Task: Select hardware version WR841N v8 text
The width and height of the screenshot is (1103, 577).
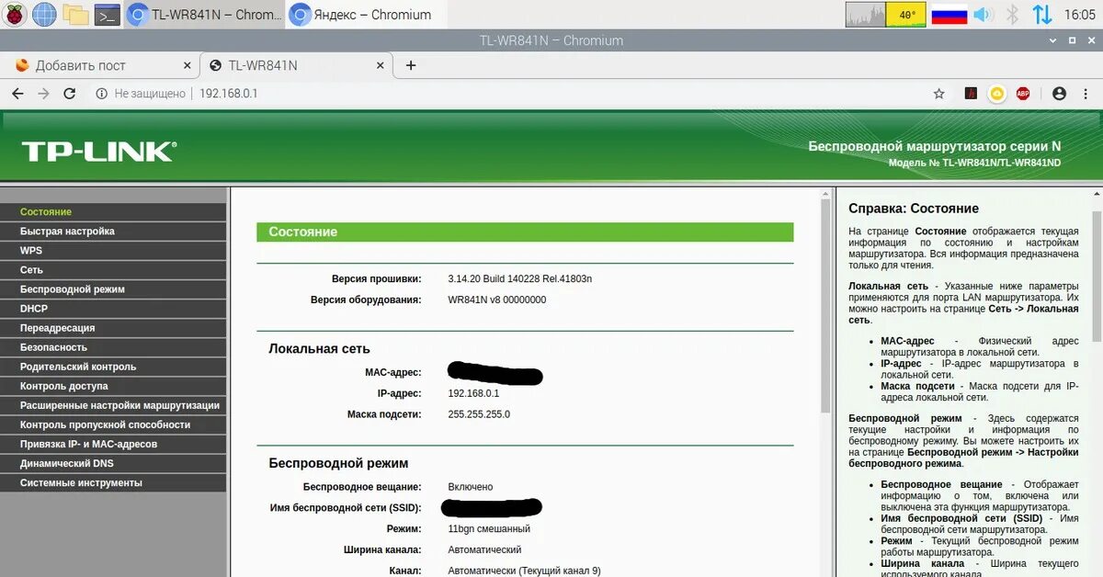Action: 497,300
